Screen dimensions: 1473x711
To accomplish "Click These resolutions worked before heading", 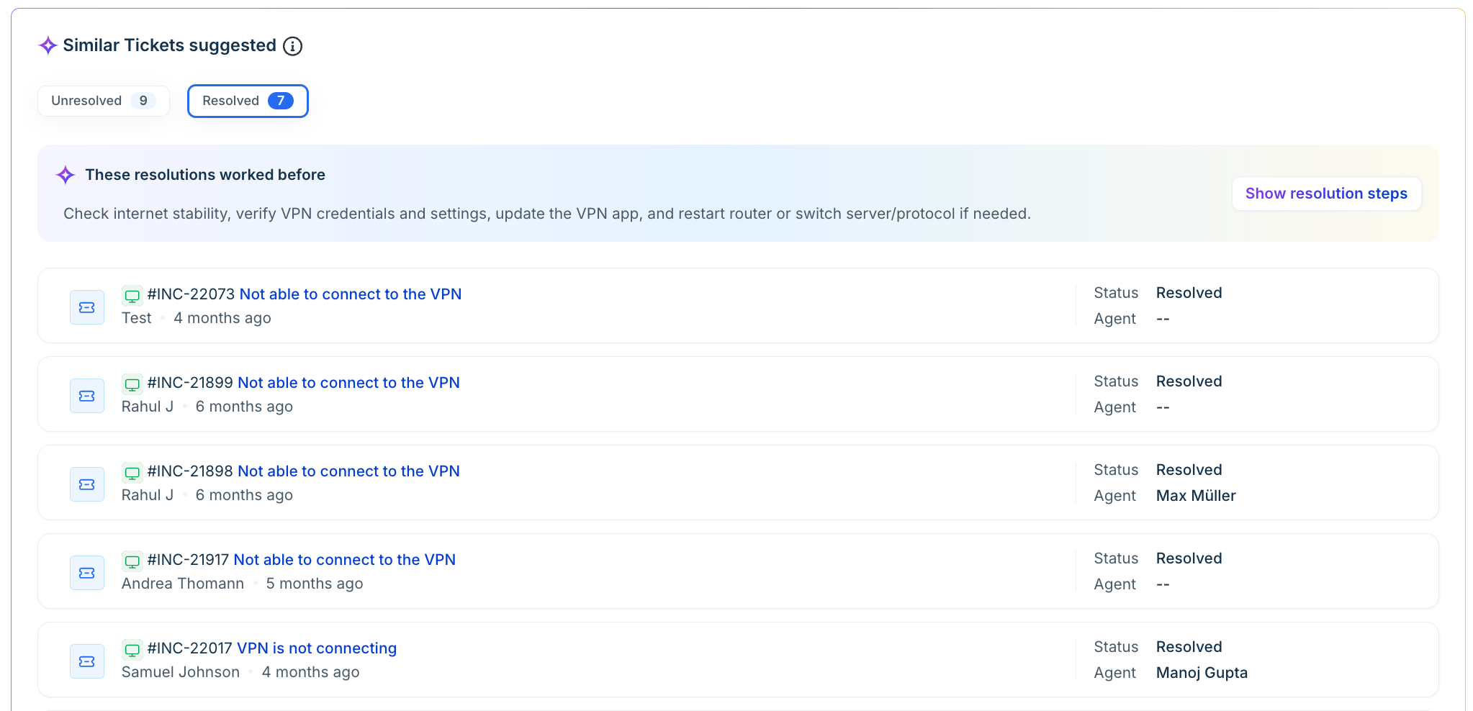I will click(205, 175).
